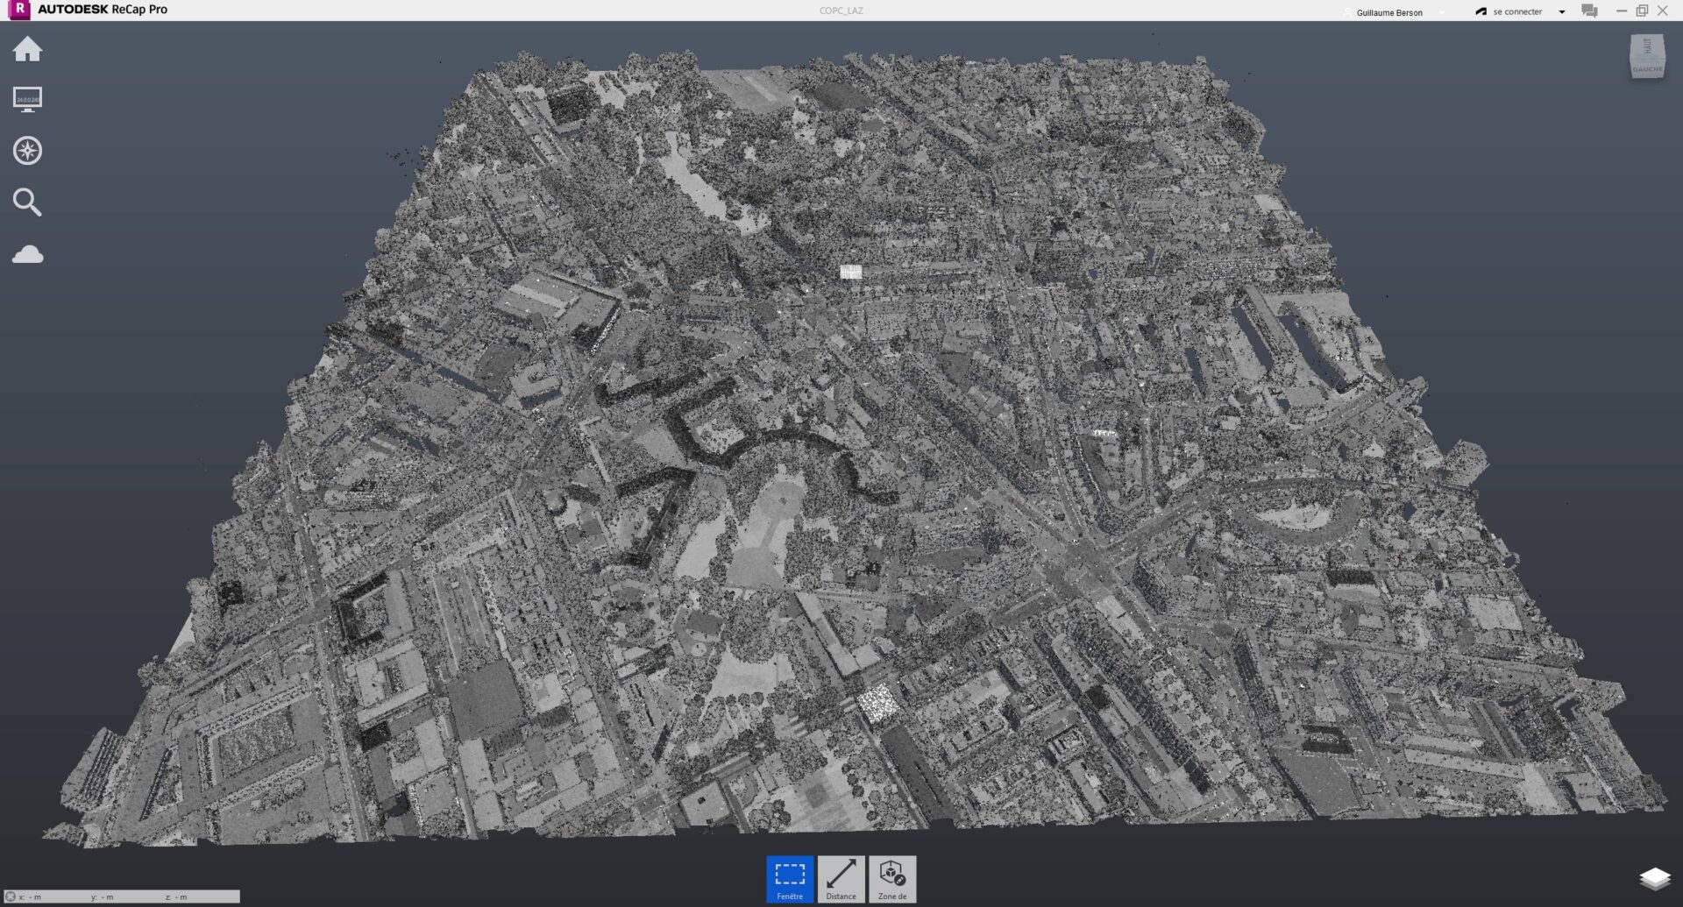The width and height of the screenshot is (1683, 907).
Task: Click the ReCap Pro application logo
Action: click(18, 10)
